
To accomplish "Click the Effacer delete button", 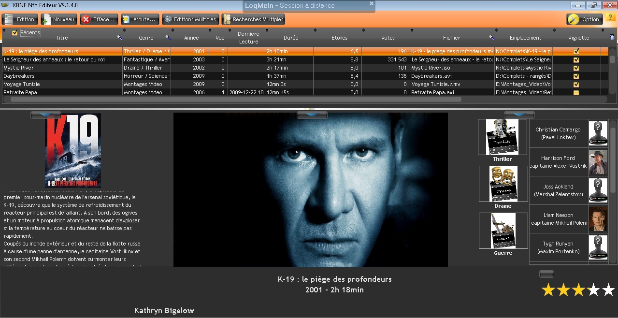I will click(99, 19).
